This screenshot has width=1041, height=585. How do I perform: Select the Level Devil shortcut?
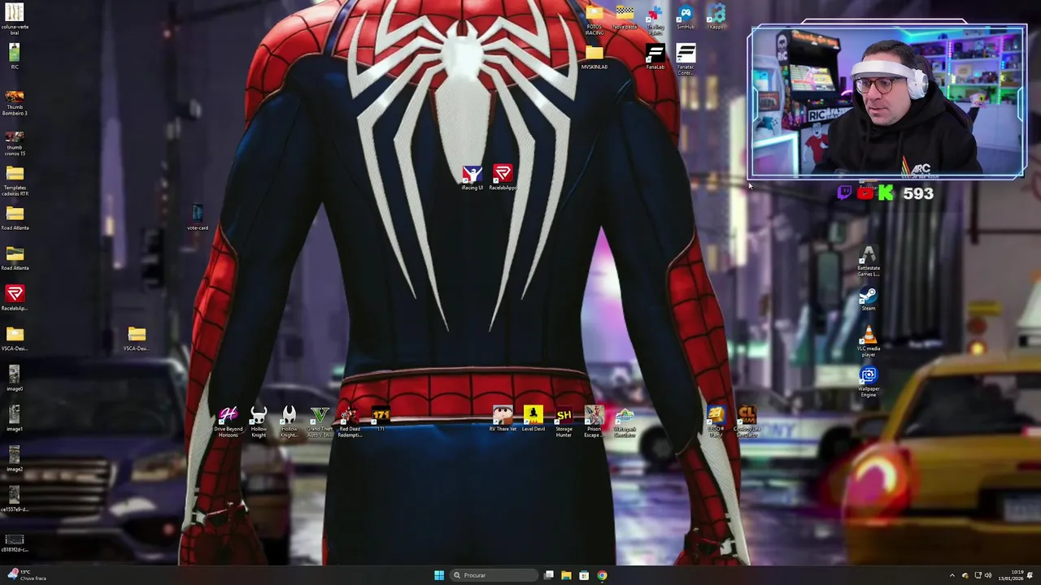[534, 419]
